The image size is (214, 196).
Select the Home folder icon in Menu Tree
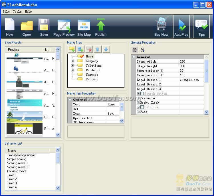(x=80, y=56)
